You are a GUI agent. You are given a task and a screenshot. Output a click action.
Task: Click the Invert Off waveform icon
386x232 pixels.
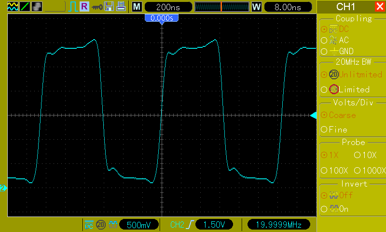(333, 195)
